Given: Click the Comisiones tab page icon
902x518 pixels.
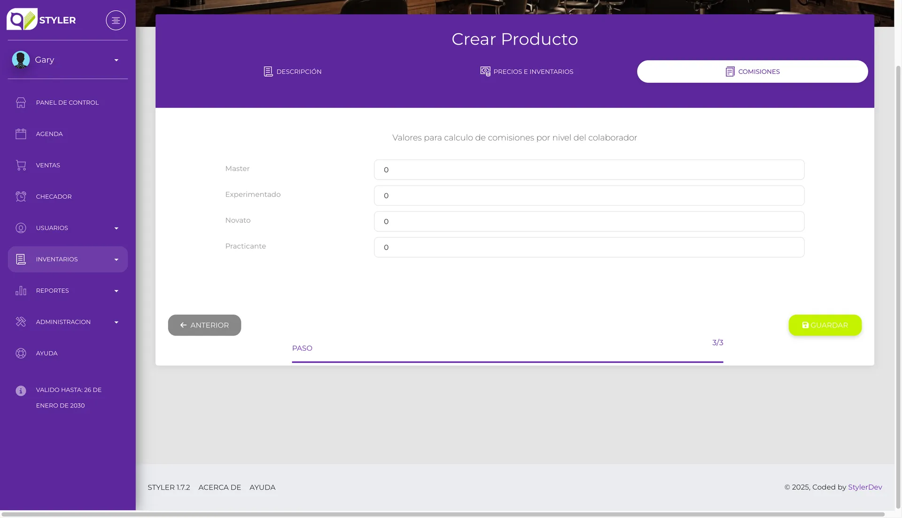Looking at the screenshot, I should pos(730,71).
